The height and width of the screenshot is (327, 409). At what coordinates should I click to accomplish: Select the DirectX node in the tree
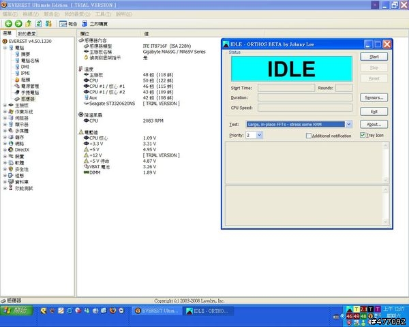pos(22,150)
